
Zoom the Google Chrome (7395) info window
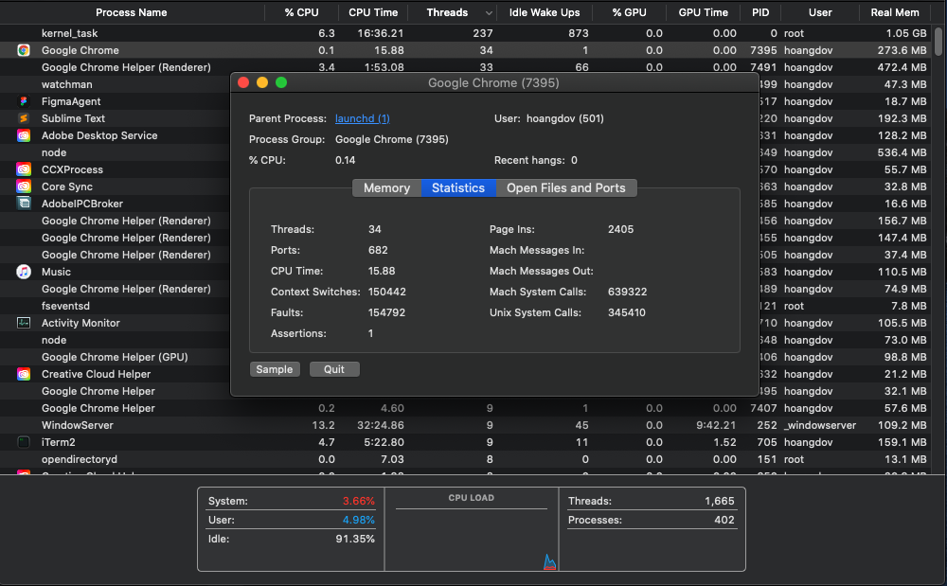[x=281, y=82]
